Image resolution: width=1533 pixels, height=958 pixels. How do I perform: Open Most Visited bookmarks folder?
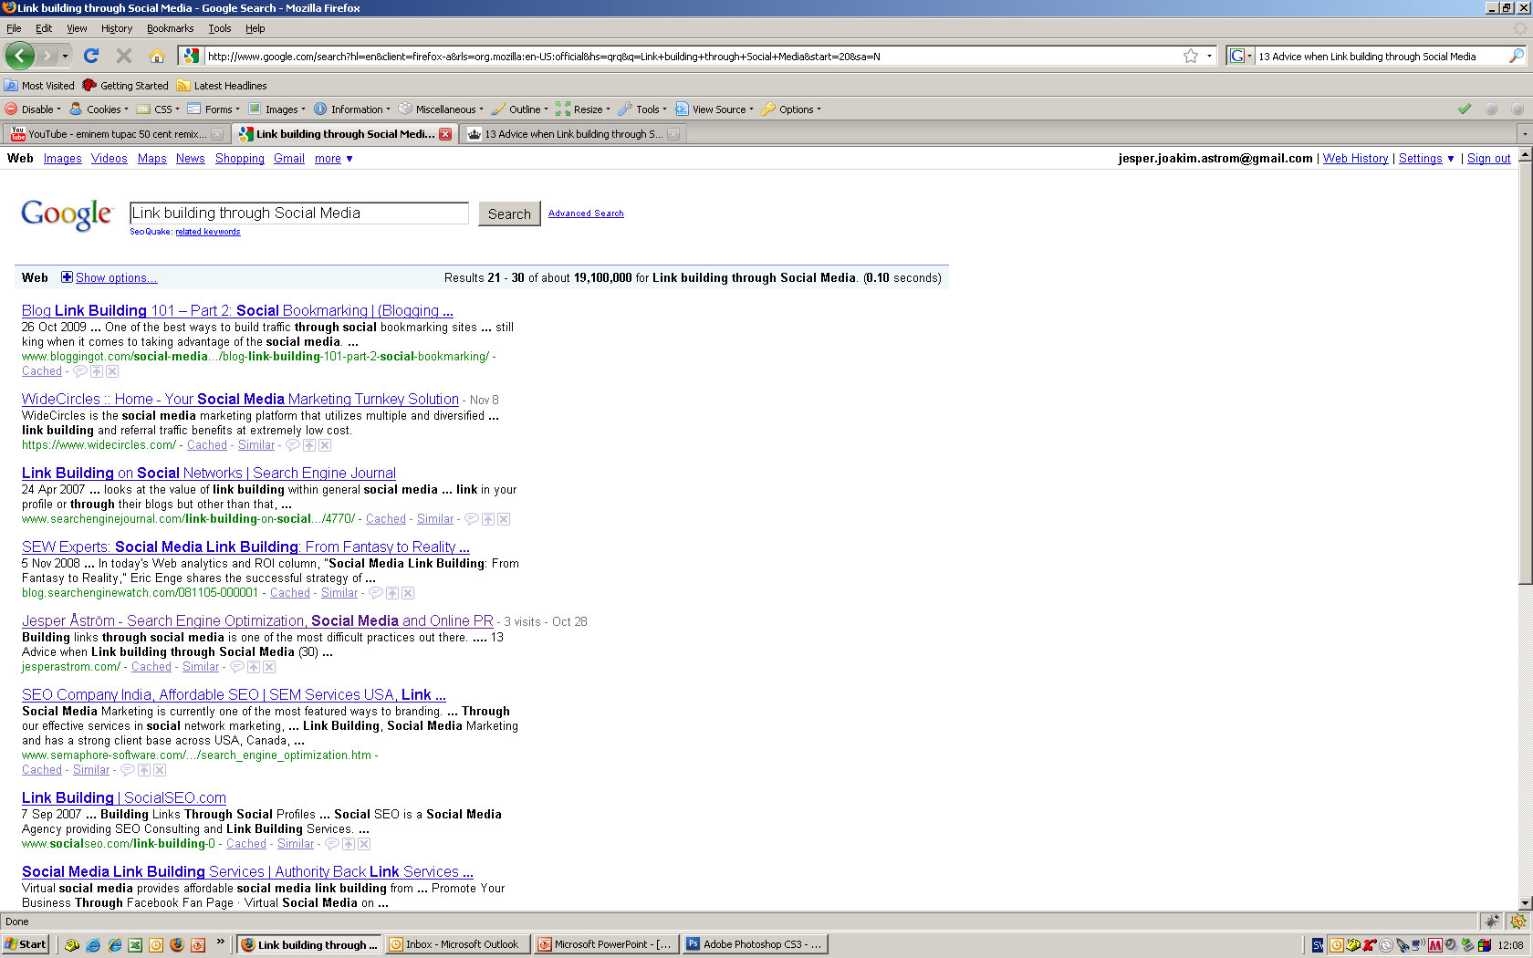[39, 86]
